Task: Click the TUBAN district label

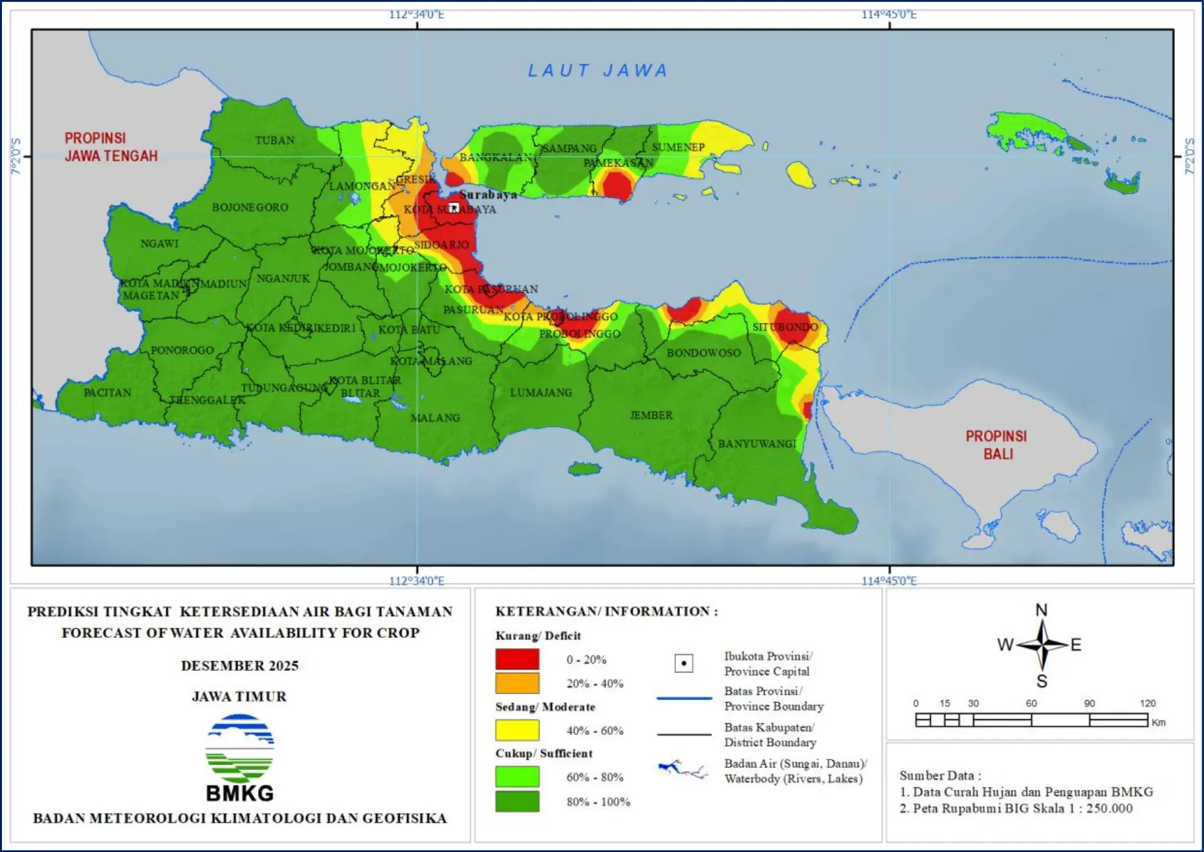Action: click(x=275, y=140)
